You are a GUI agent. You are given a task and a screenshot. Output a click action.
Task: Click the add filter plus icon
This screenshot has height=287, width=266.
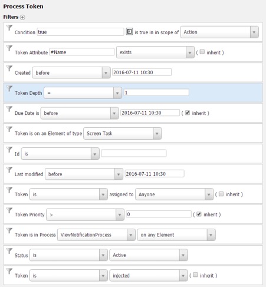(22, 17)
